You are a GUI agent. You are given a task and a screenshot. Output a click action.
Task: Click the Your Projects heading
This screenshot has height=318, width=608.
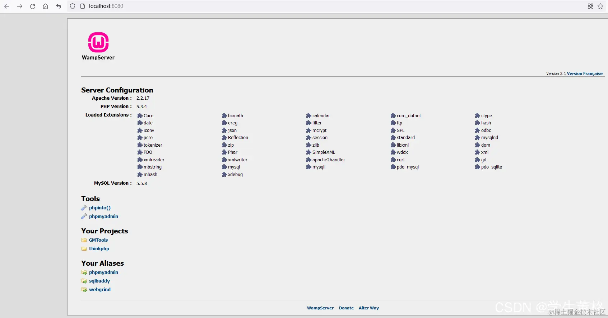tap(105, 231)
